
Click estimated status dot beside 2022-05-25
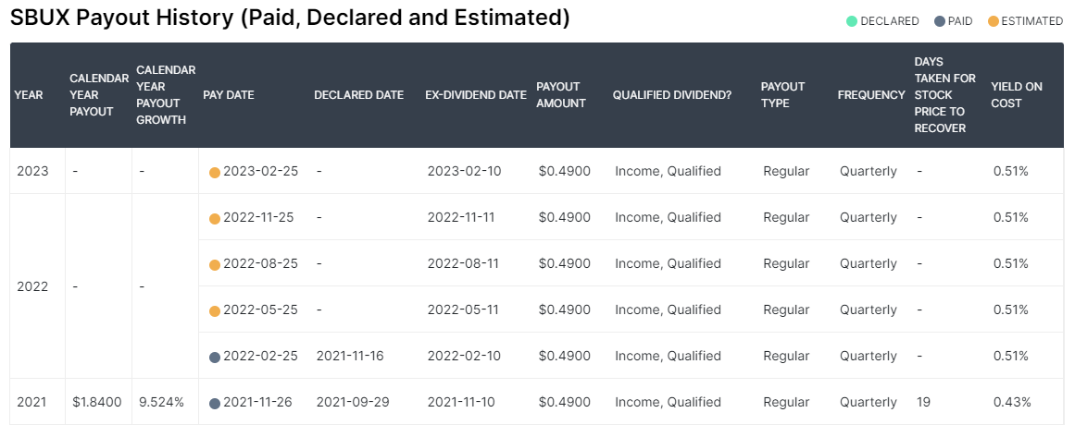click(x=215, y=310)
